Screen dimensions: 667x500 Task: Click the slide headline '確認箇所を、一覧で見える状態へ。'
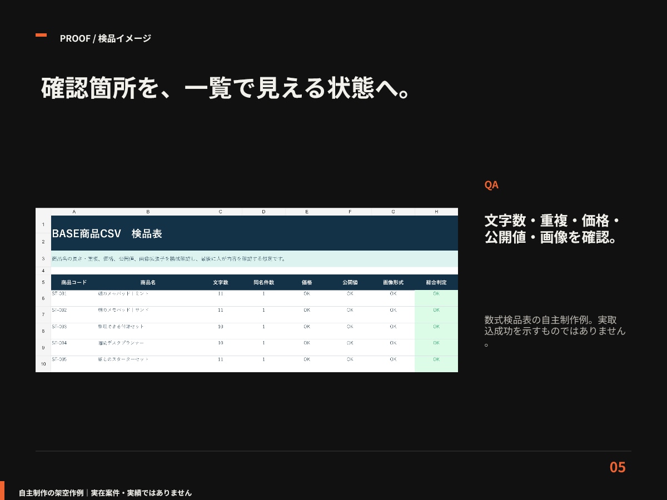coord(226,88)
